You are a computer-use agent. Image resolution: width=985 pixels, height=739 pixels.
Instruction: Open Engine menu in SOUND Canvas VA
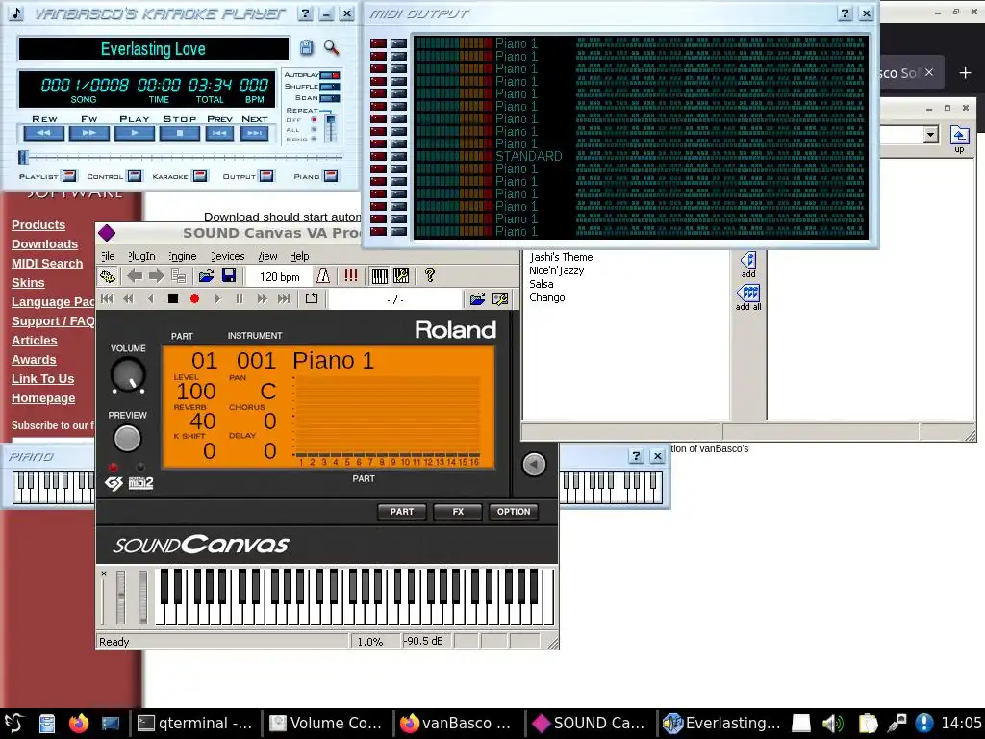(x=182, y=256)
